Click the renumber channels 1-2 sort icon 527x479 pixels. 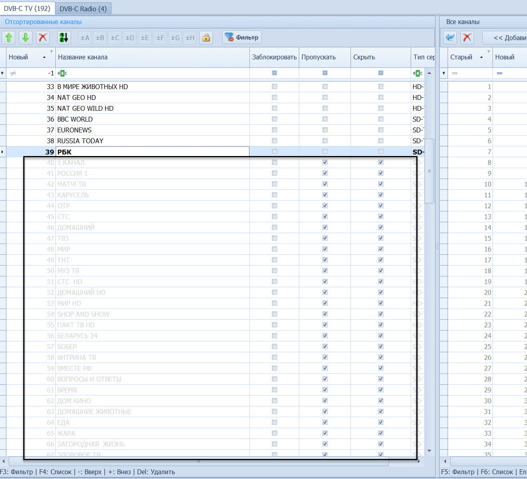pos(64,38)
